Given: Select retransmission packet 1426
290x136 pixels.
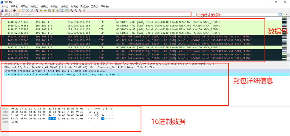Looking at the screenshot, I should coord(140,51).
